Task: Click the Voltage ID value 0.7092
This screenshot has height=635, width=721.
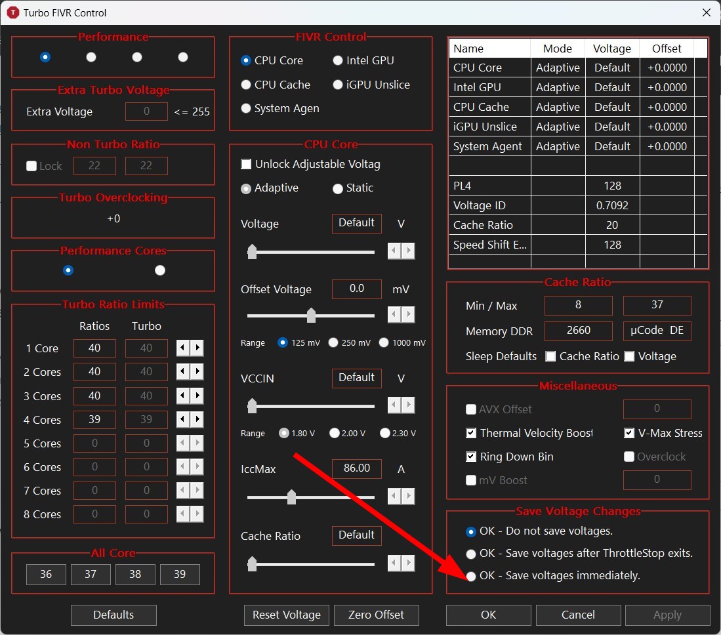Action: 612,205
